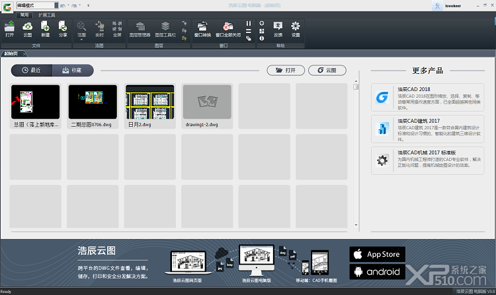
Task: Click the info circle icon in 帮助
Action: click(x=262, y=38)
